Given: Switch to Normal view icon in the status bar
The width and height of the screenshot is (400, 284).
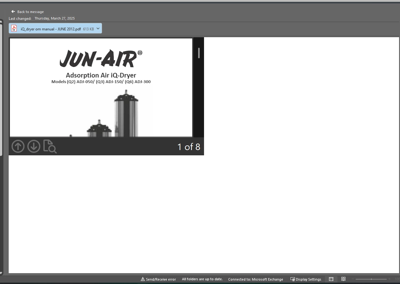Looking at the screenshot, I should pyautogui.click(x=331, y=279).
